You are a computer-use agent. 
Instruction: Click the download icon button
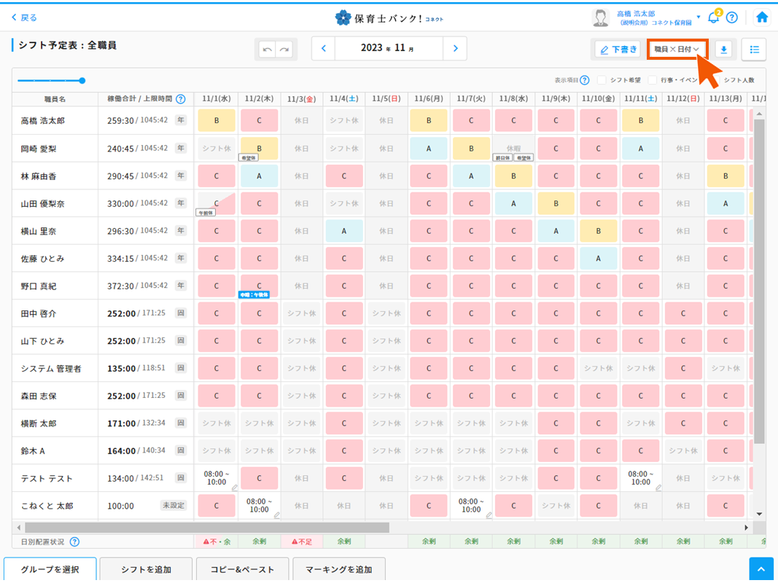click(723, 49)
